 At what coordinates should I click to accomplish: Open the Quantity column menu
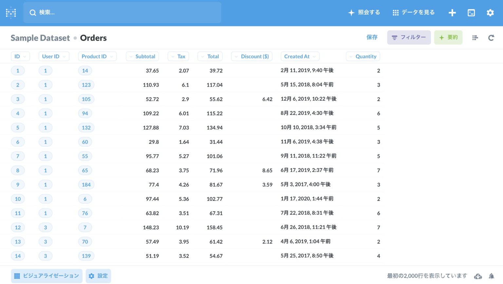[x=363, y=56]
